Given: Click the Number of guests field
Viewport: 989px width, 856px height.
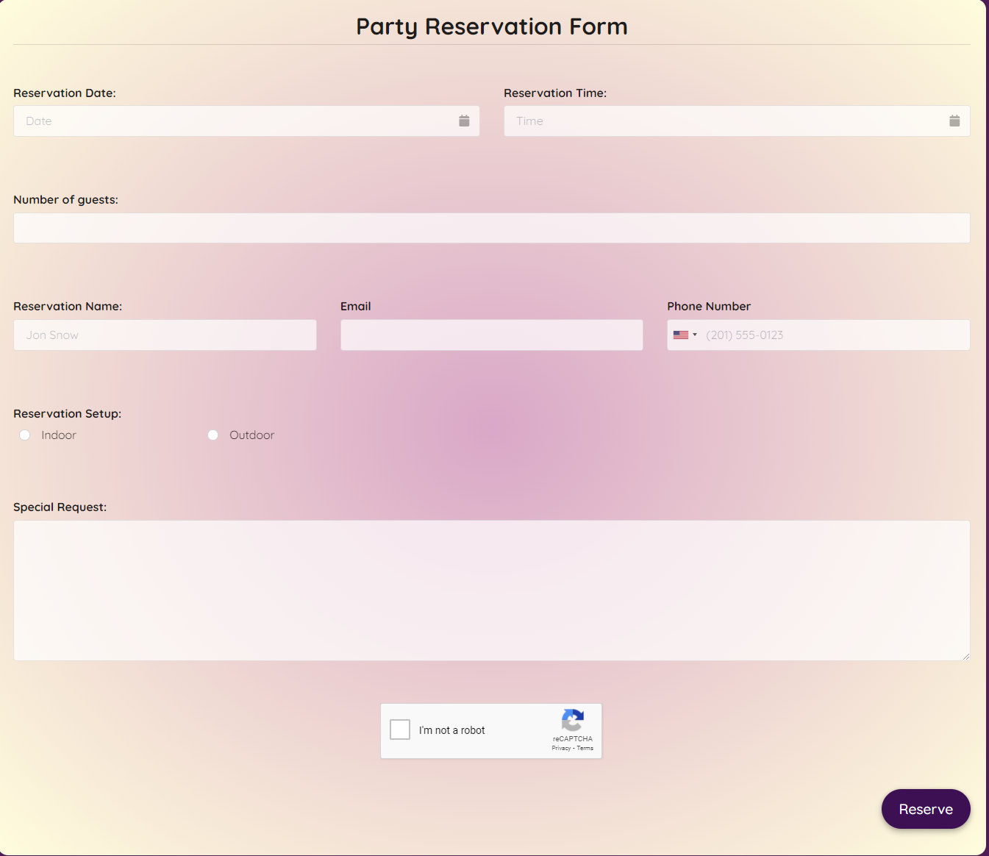Looking at the screenshot, I should pos(491,228).
